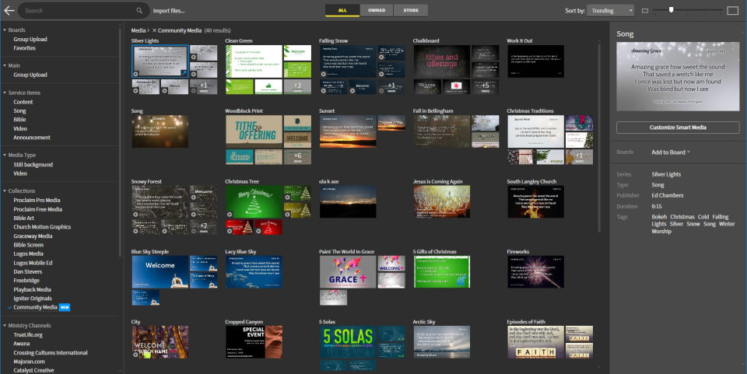Open Proclaim Free Media collection

(x=37, y=209)
